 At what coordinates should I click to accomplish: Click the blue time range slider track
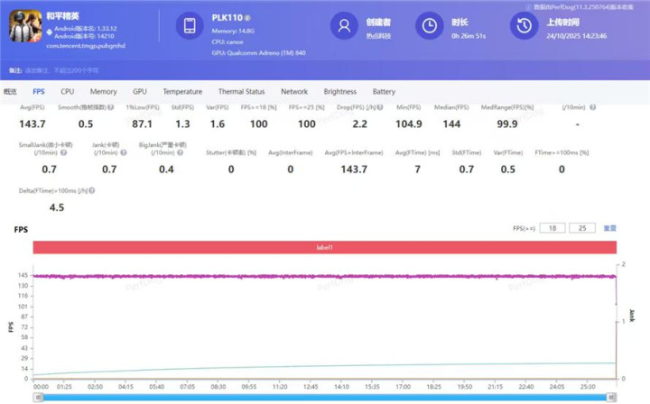[x=325, y=398]
